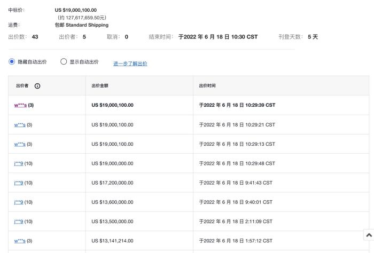Click the 出价者 column header text
The image size is (374, 253).
(x=23, y=86)
